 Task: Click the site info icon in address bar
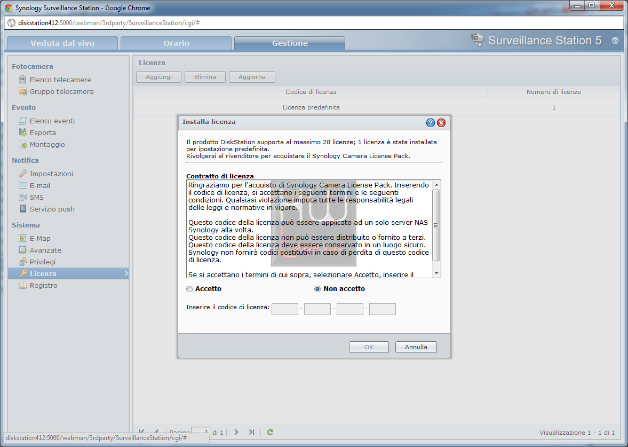pos(12,23)
